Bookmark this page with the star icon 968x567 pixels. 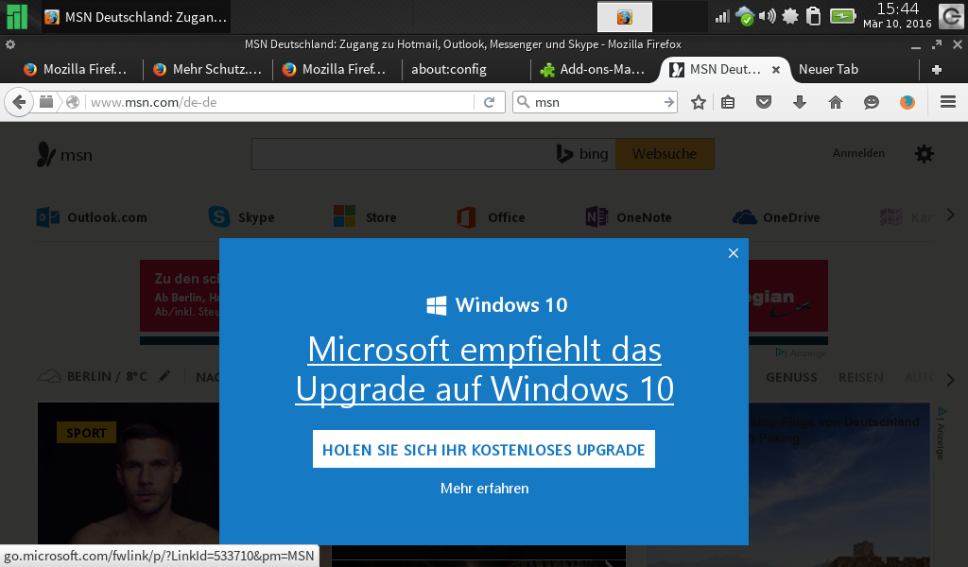[699, 102]
